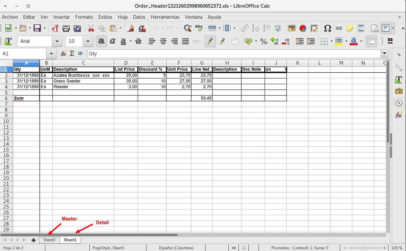Toggle italic formatting
Screen dimensions: 406x251
pyautogui.click(x=112, y=41)
